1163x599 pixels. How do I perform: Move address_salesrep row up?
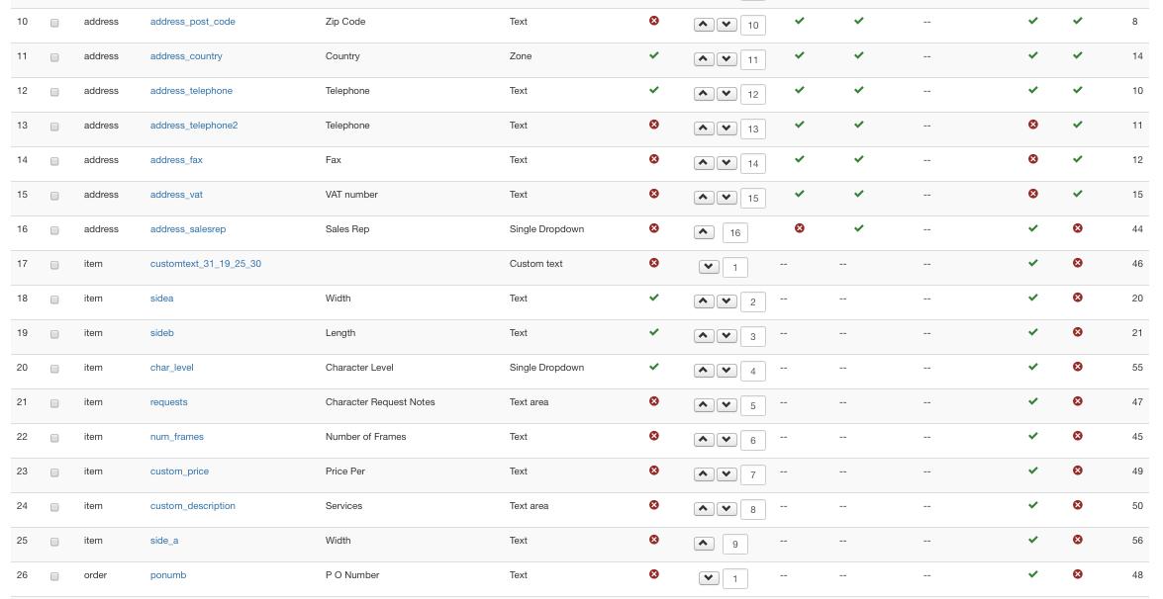coord(704,232)
